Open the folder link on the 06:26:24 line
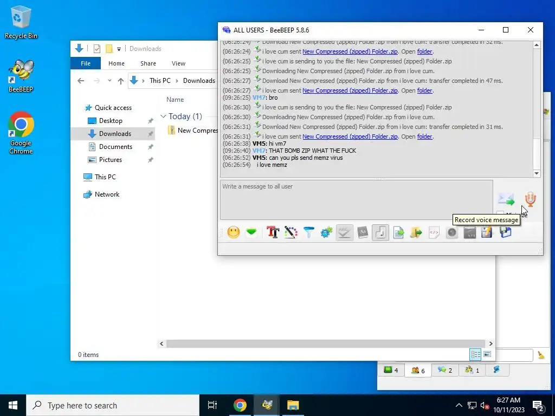 424,51
